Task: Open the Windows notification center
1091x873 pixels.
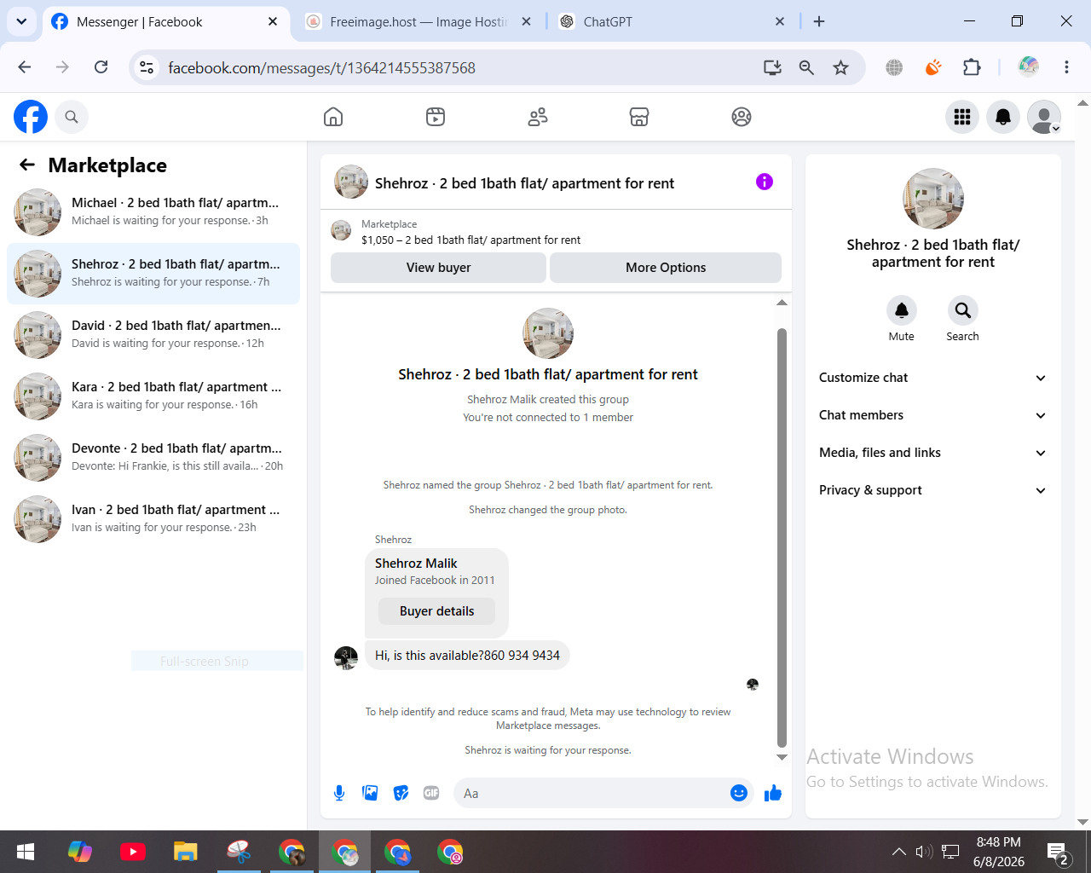Action: tap(1058, 853)
